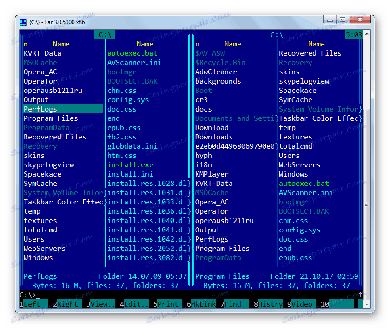Select install.res.1040.dl file
390x328 pixels.
(x=147, y=221)
